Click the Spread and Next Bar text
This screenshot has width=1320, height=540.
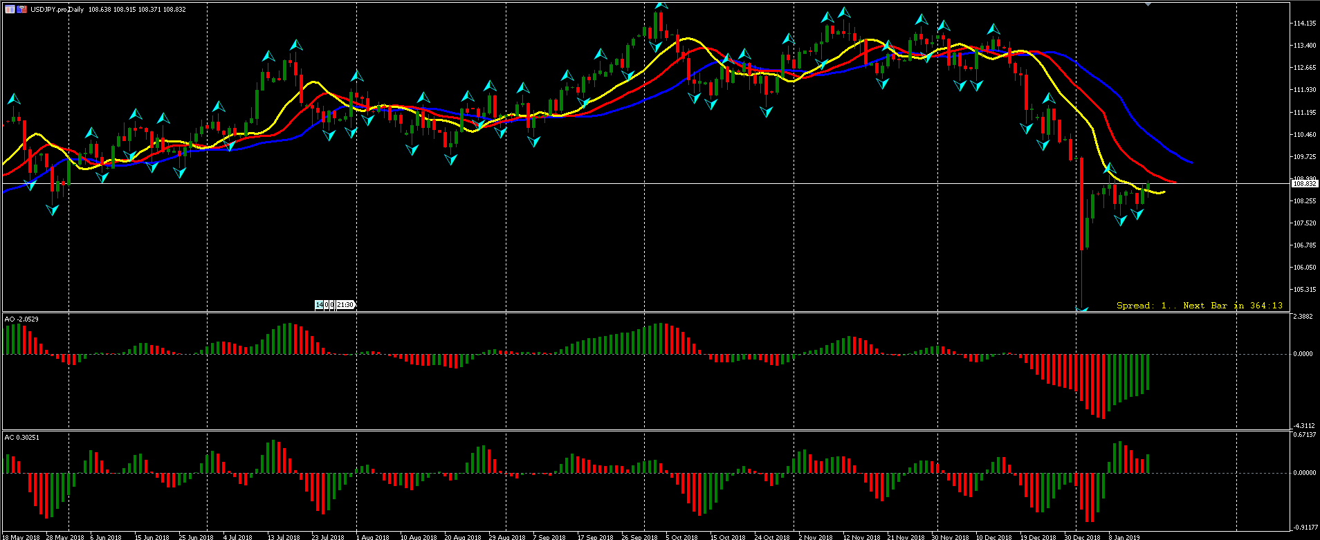pos(1199,306)
